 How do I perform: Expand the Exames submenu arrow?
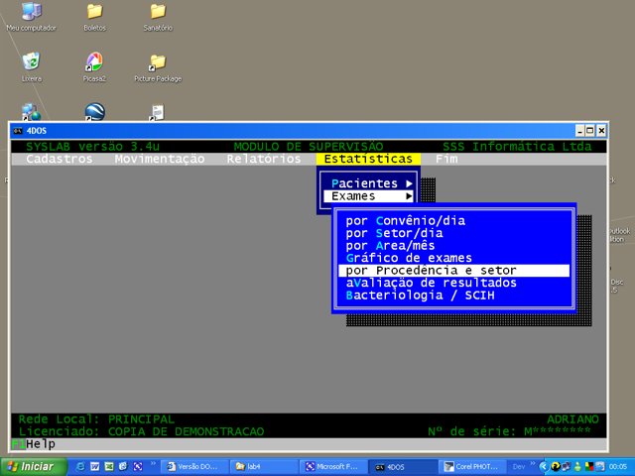pyautogui.click(x=409, y=196)
